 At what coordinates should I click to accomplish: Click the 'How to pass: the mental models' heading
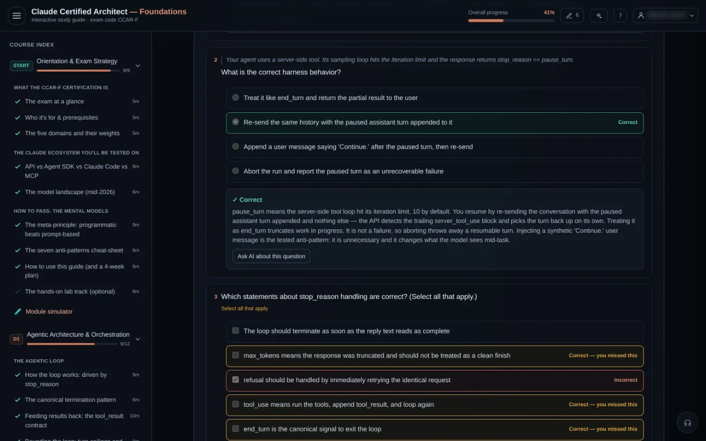tap(61, 211)
